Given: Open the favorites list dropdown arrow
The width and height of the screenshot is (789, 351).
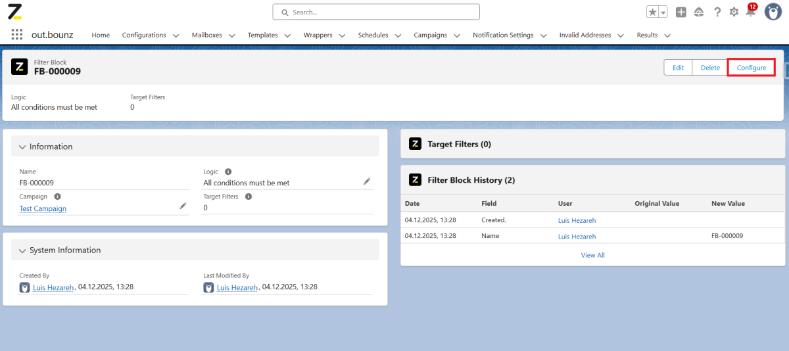Looking at the screenshot, I should click(663, 12).
